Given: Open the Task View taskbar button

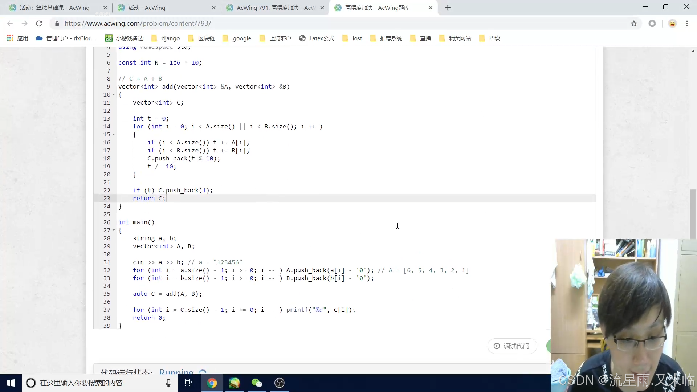Looking at the screenshot, I should (189, 383).
